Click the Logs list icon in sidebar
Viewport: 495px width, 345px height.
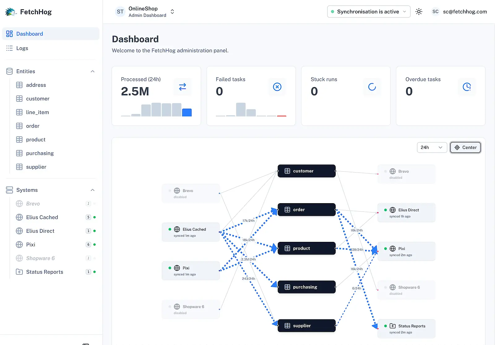click(10, 48)
